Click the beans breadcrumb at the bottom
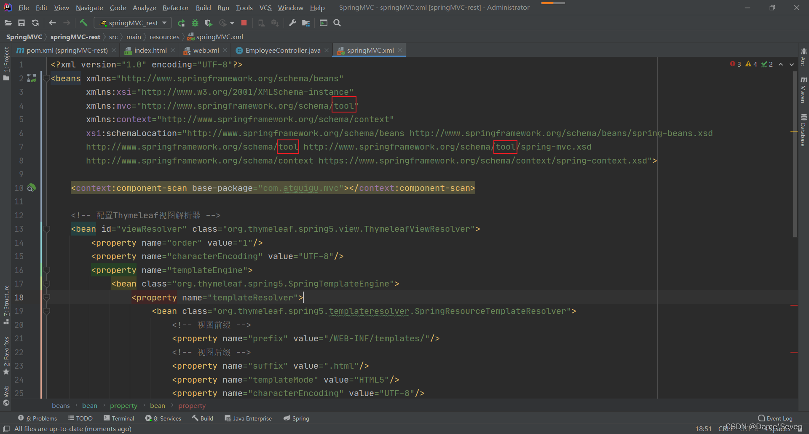Image resolution: width=809 pixels, height=434 pixels. (x=61, y=405)
